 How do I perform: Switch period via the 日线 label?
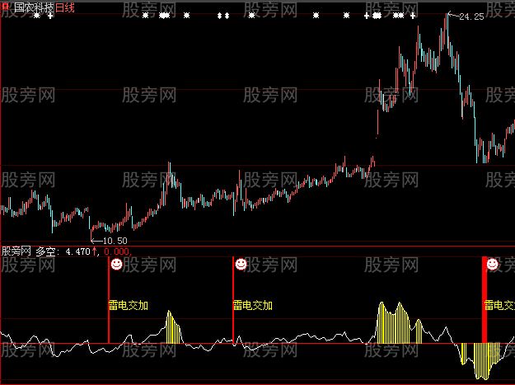pyautogui.click(x=66, y=6)
